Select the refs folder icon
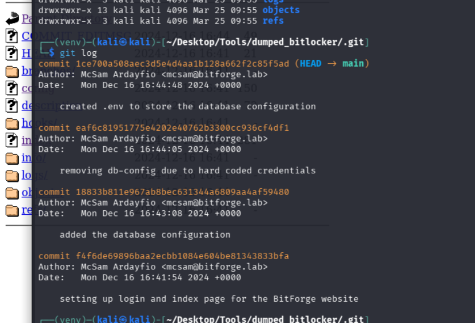The height and width of the screenshot is (323, 475). pyautogui.click(x=12, y=210)
